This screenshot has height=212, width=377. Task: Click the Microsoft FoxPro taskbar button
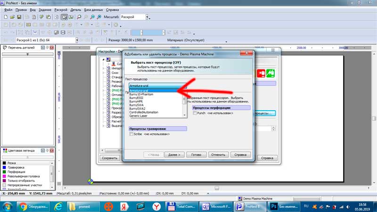click(216, 206)
